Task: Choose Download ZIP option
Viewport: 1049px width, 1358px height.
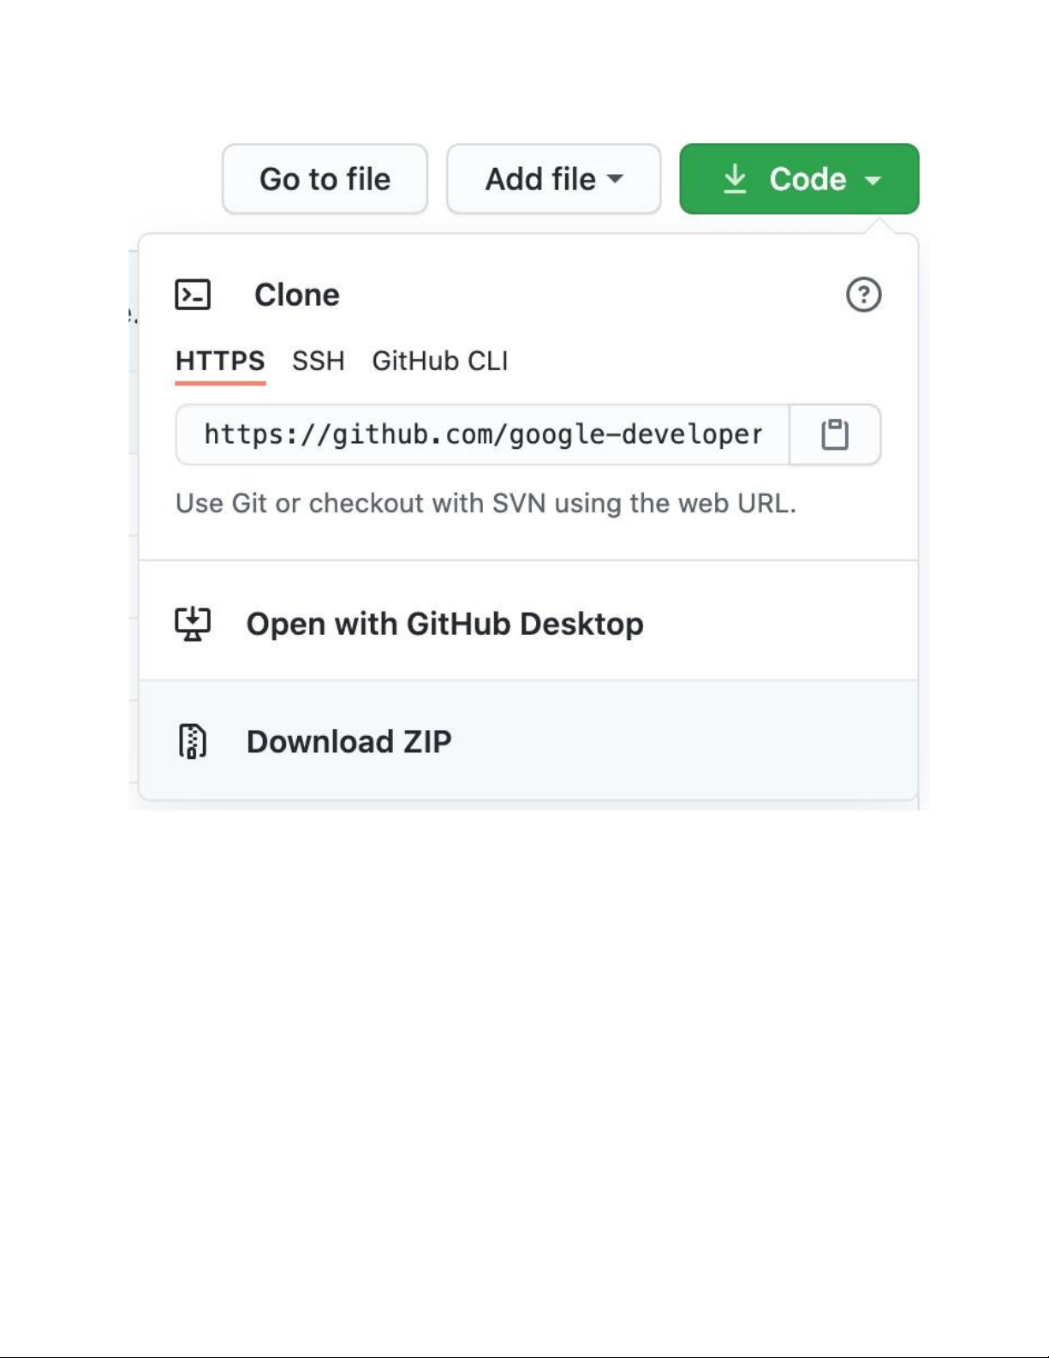Action: (349, 741)
